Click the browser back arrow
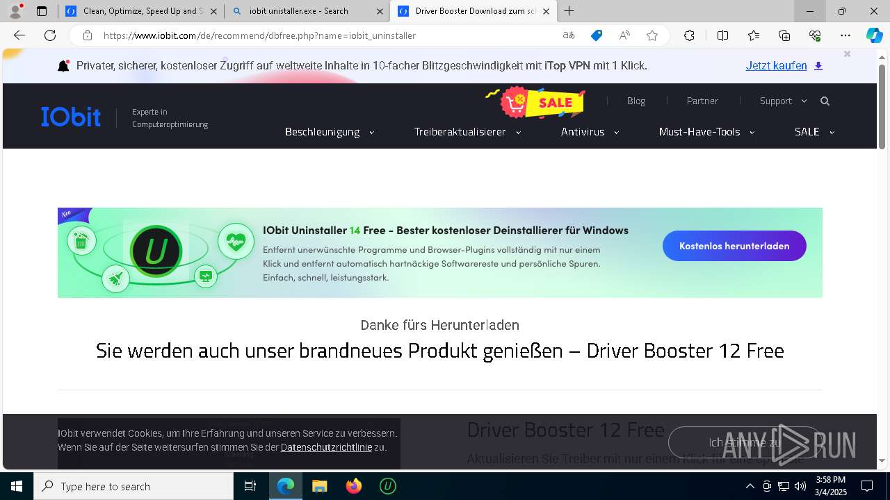 coord(19,35)
